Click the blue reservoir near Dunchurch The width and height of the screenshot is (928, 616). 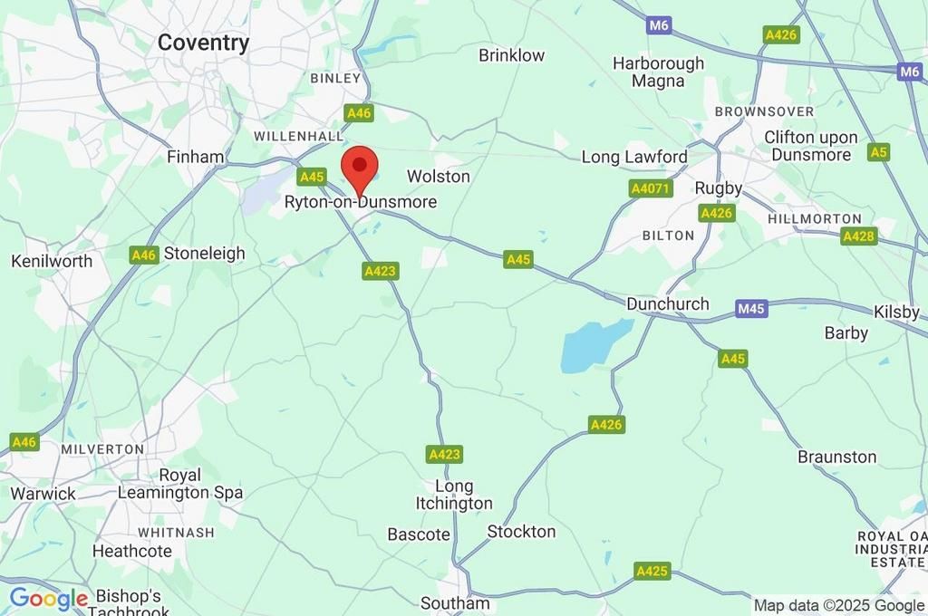[x=594, y=345]
